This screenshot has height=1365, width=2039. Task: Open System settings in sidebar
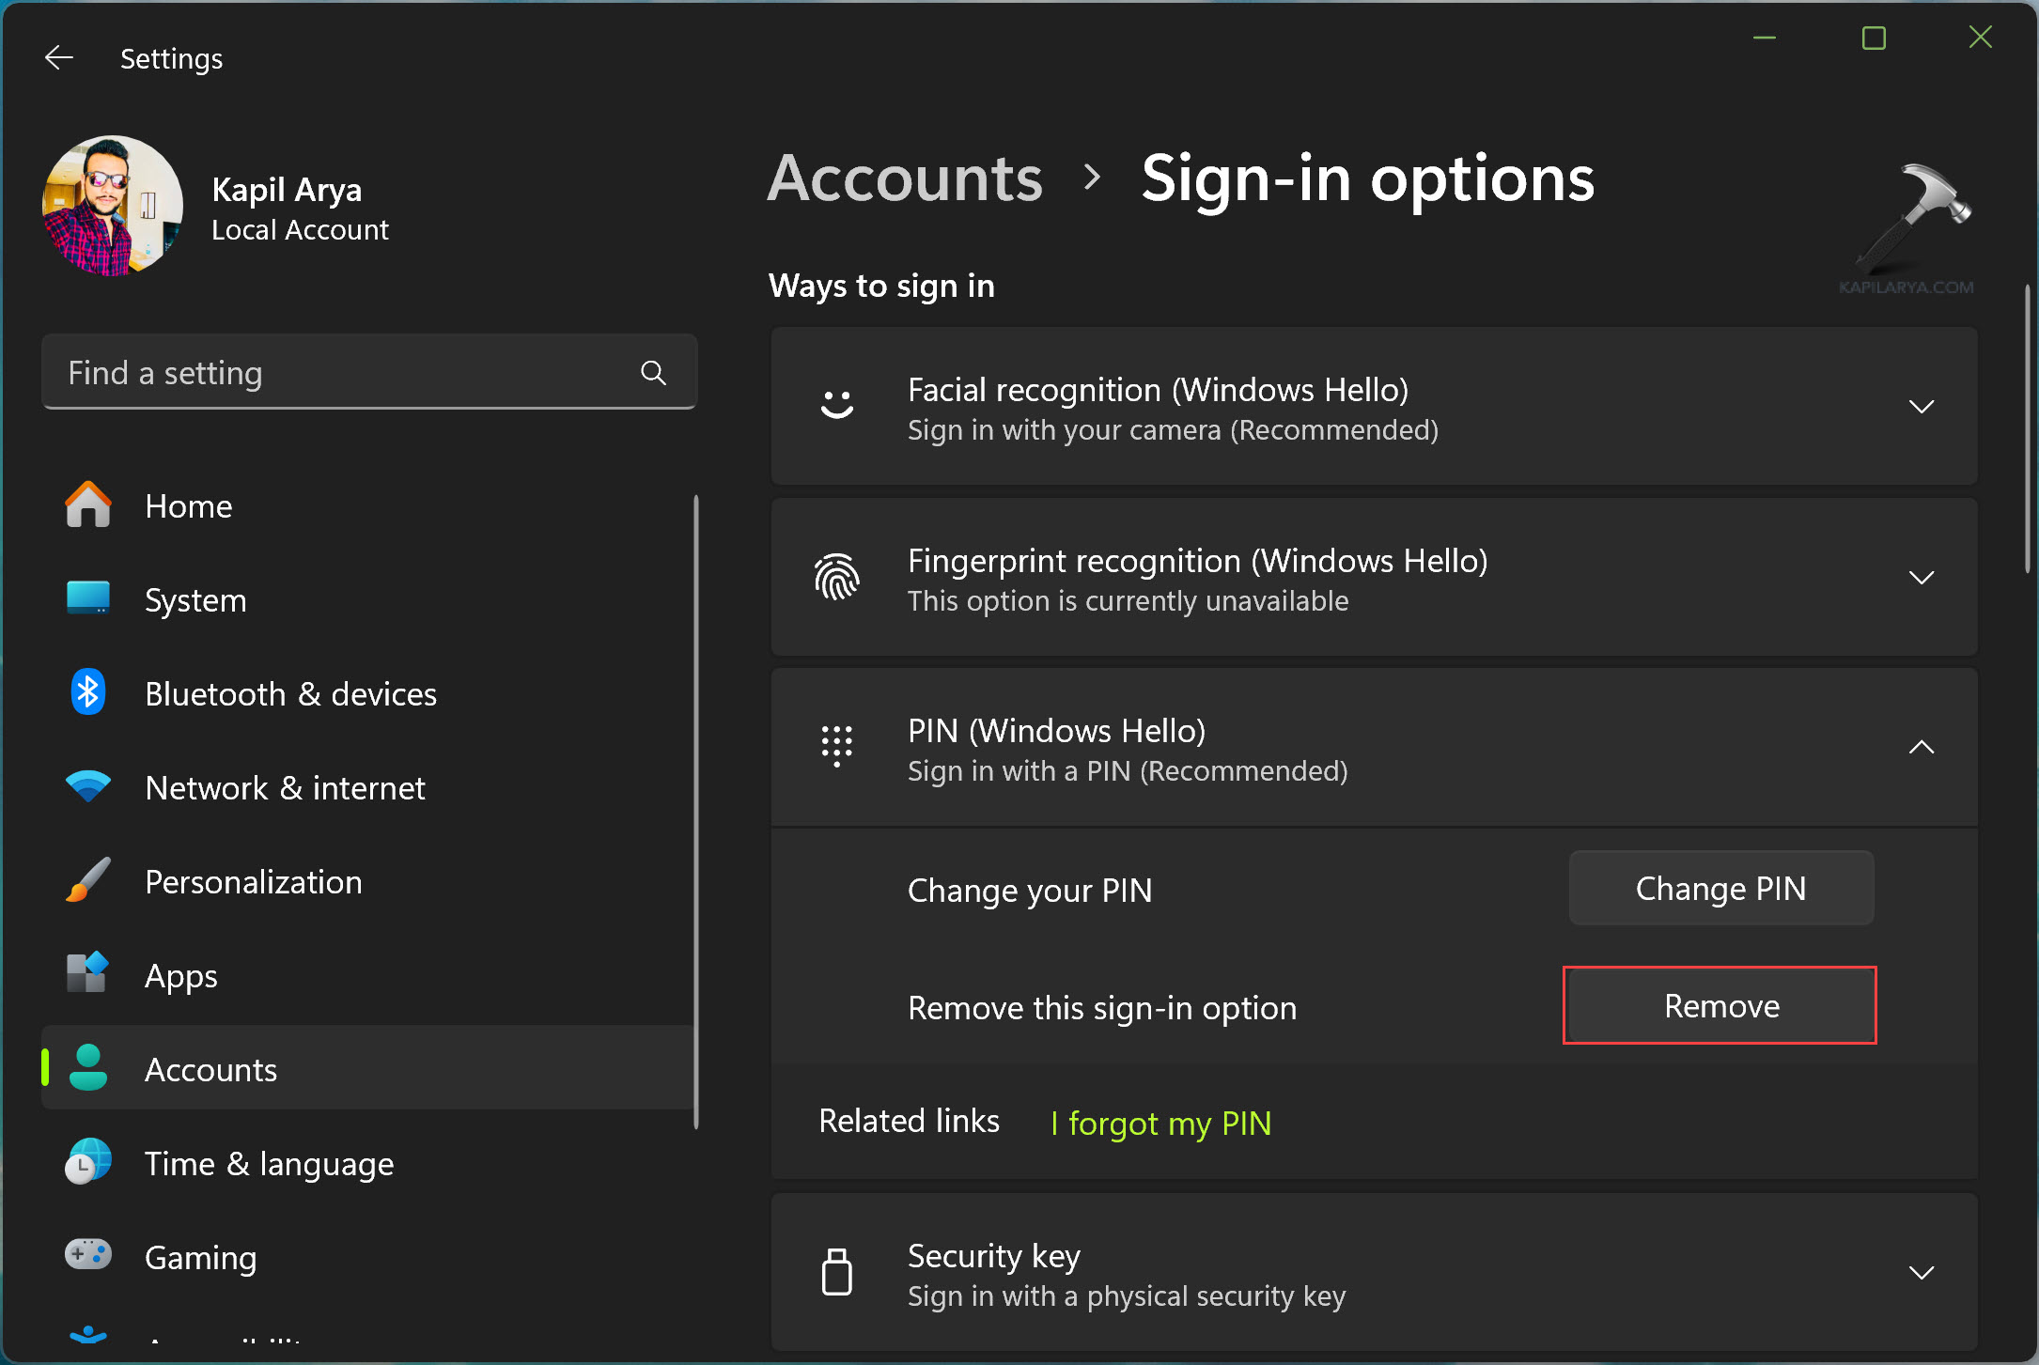tap(195, 600)
